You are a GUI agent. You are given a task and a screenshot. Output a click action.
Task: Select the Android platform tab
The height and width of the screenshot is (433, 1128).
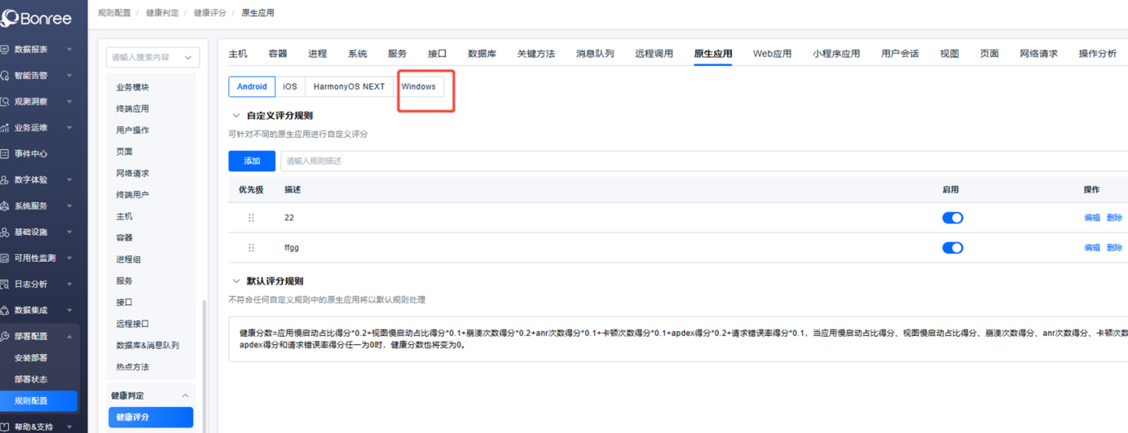[x=252, y=86]
